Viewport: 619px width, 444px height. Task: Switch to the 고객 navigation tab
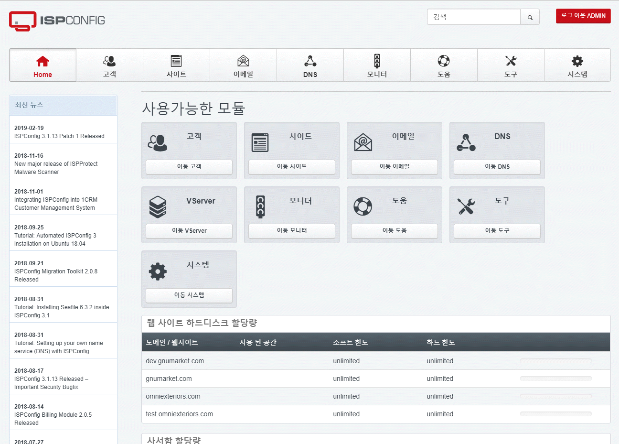coord(109,65)
